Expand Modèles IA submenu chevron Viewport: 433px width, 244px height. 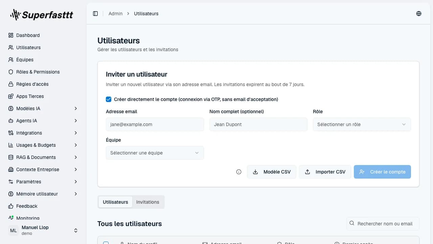pyautogui.click(x=76, y=108)
